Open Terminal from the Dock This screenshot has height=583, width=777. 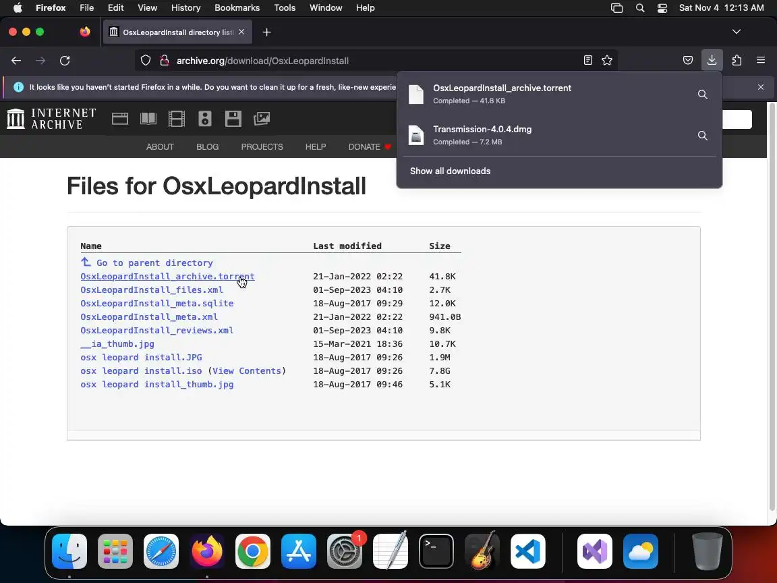436,551
